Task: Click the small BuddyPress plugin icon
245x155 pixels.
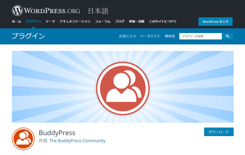Action: coord(23,139)
